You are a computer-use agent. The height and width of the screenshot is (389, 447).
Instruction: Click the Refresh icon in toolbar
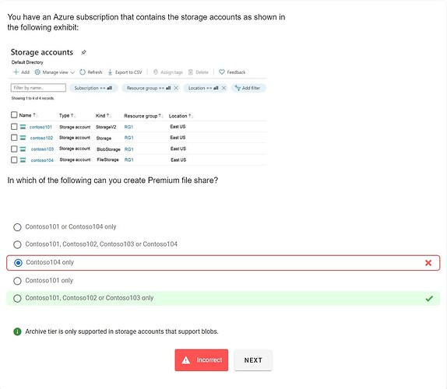[83, 72]
